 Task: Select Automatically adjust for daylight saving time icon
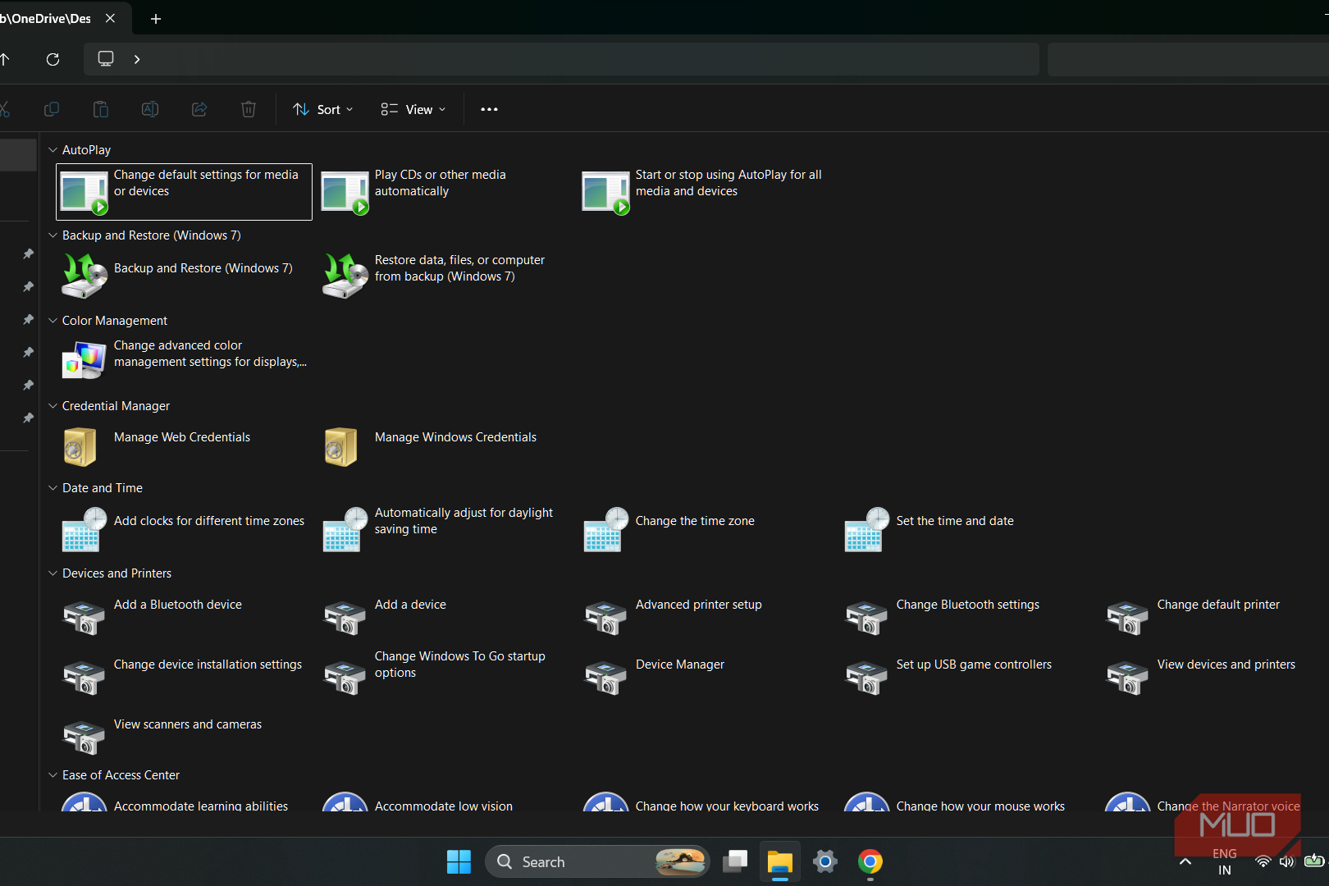click(345, 529)
